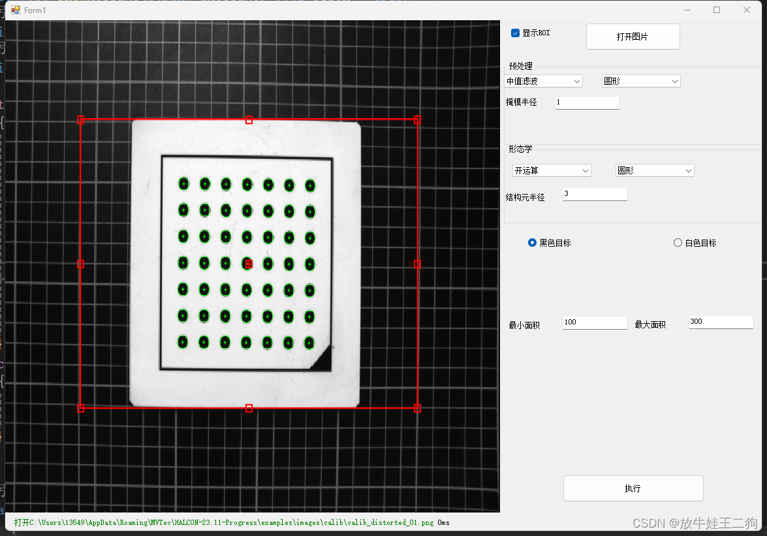Select the 白色目标 radio button

click(677, 242)
